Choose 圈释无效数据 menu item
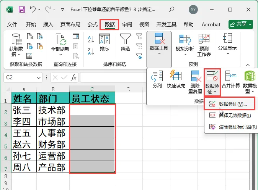Screen dimensions: 258x190 (x=230, y=115)
